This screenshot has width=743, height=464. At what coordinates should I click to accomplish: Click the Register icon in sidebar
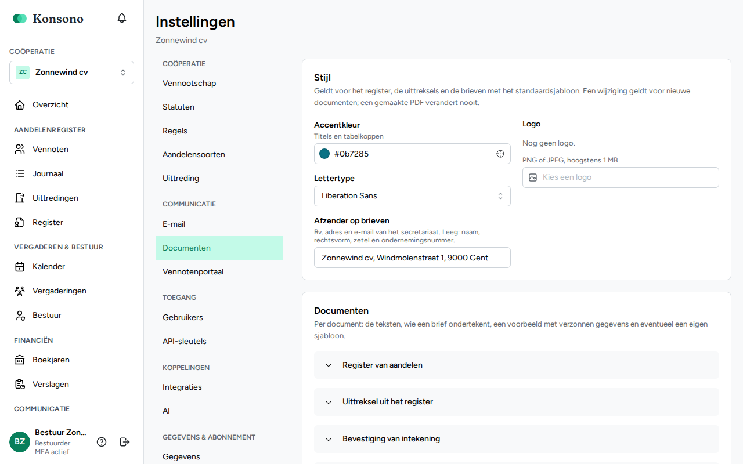pyautogui.click(x=20, y=223)
